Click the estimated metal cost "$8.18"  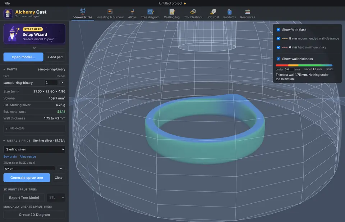(61, 112)
